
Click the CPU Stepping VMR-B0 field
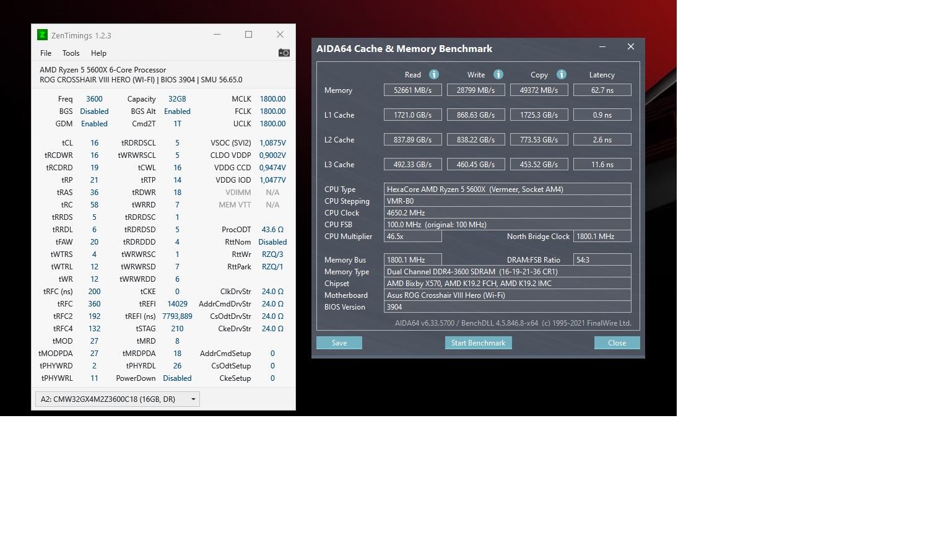coord(507,201)
